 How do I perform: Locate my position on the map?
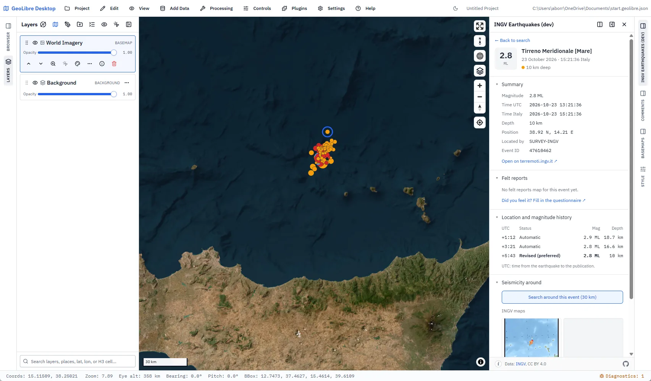[480, 123]
